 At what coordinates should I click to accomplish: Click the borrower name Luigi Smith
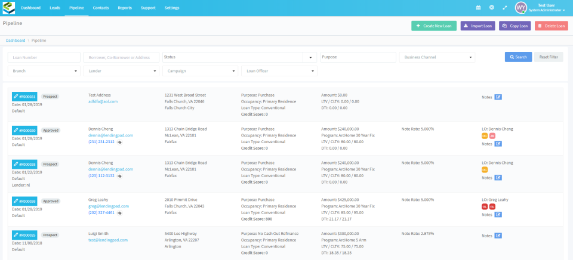pyautogui.click(x=98, y=234)
